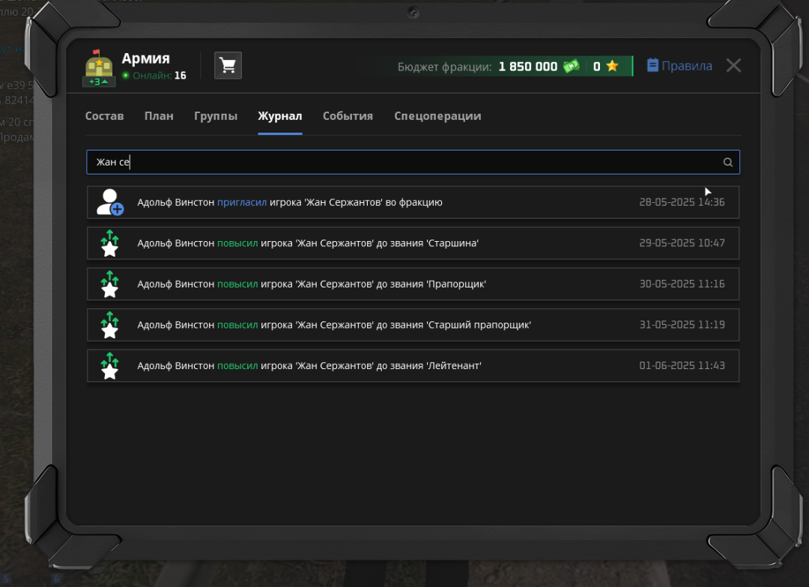Screen dimensions: 809x587
Task: Select the Журнал tab
Action: [x=279, y=116]
